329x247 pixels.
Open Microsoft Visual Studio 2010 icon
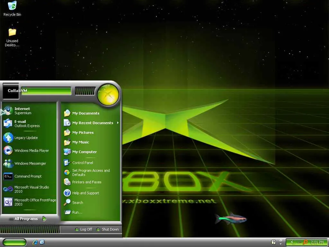pos(8,189)
